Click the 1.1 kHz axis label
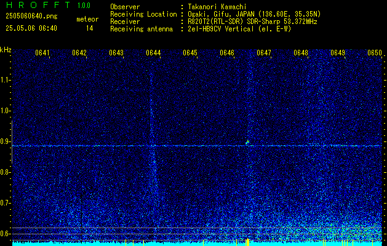Image resolution: width=387 pixels, height=246 pixels. coord(5,80)
